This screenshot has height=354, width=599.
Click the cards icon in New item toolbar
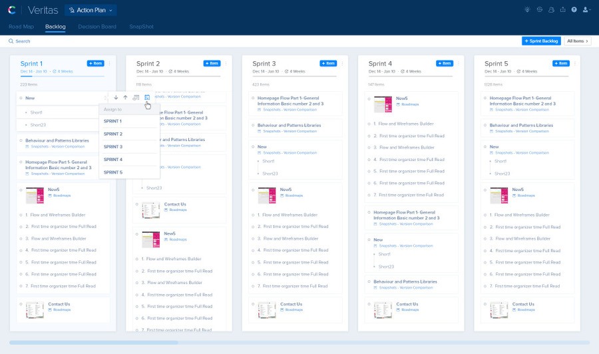(136, 98)
